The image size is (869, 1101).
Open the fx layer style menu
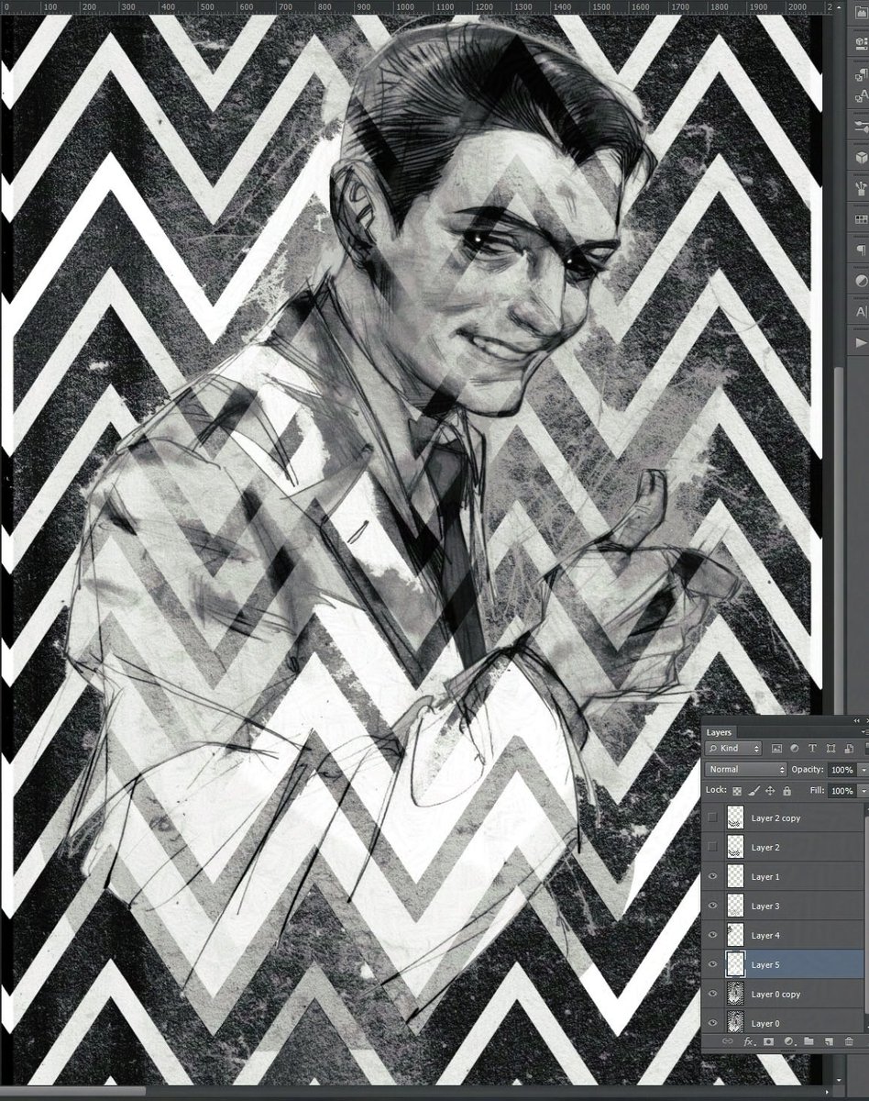point(748,1041)
